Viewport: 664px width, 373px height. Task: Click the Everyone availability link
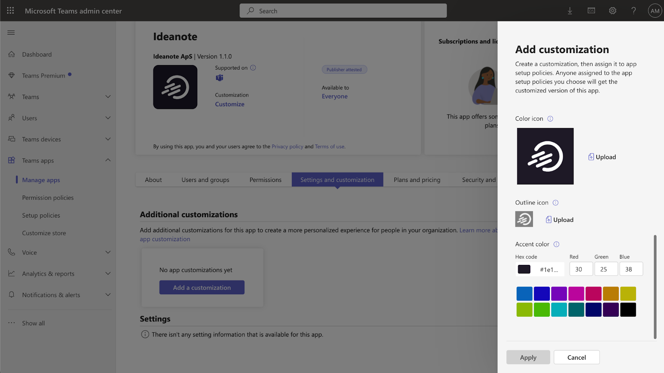coord(335,96)
